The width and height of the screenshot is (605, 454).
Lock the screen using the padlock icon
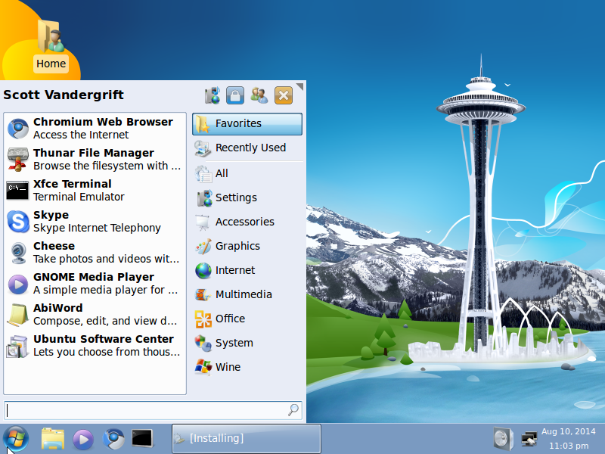tap(235, 95)
